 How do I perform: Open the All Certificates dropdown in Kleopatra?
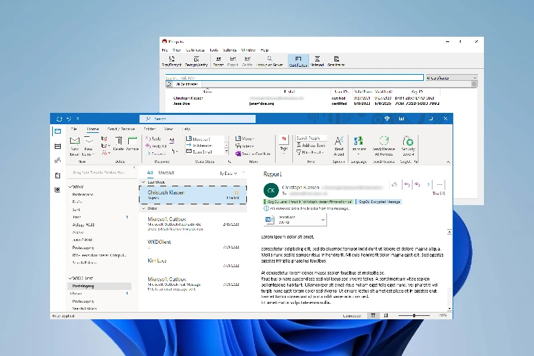pyautogui.click(x=451, y=77)
